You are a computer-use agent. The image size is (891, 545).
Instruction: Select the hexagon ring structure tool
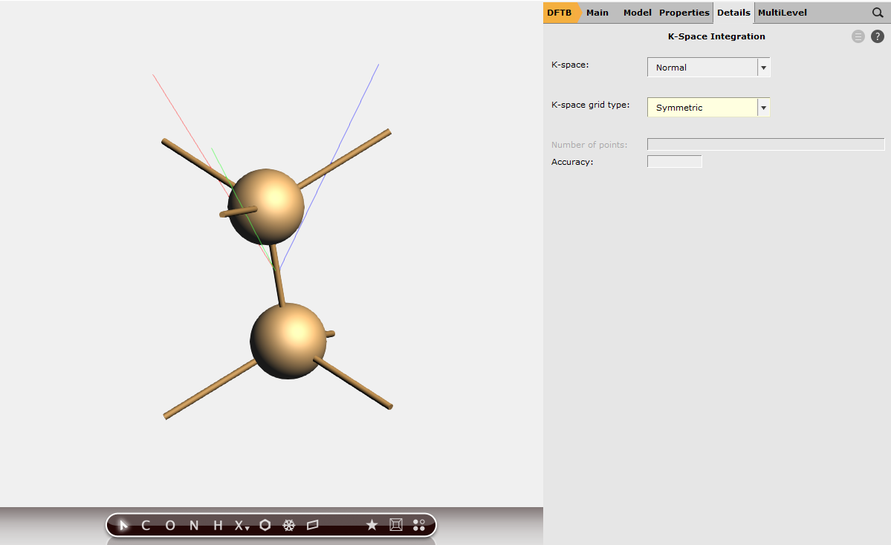[x=265, y=525]
